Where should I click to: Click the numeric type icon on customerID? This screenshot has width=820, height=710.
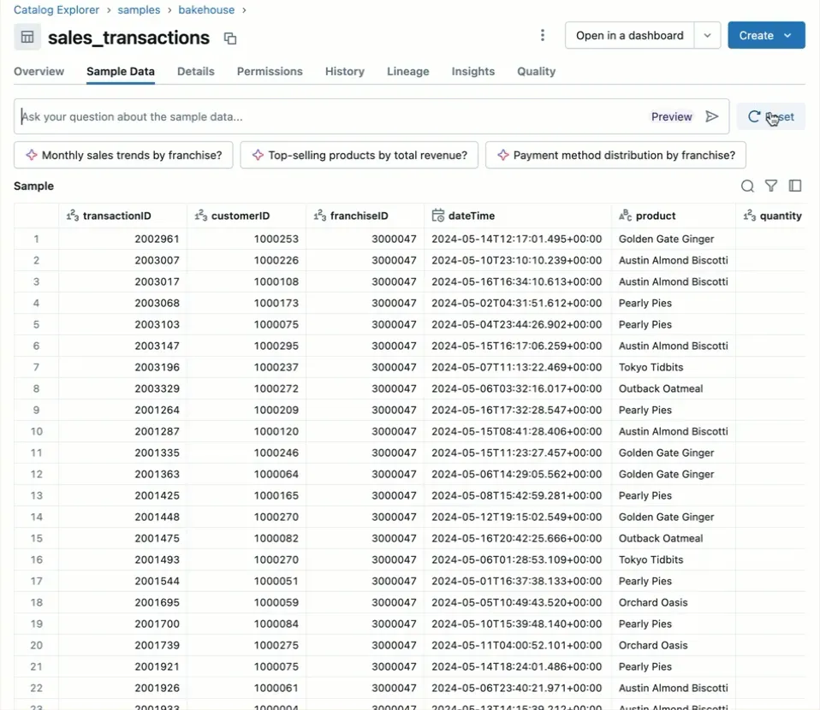click(201, 216)
